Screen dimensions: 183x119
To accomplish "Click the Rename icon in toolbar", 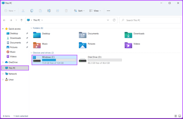I will tap(49, 11).
